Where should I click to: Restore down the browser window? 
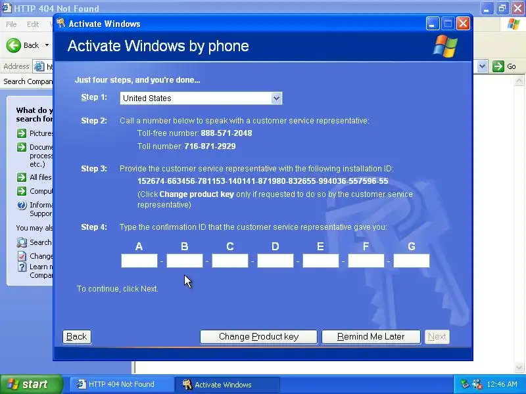click(502, 8)
